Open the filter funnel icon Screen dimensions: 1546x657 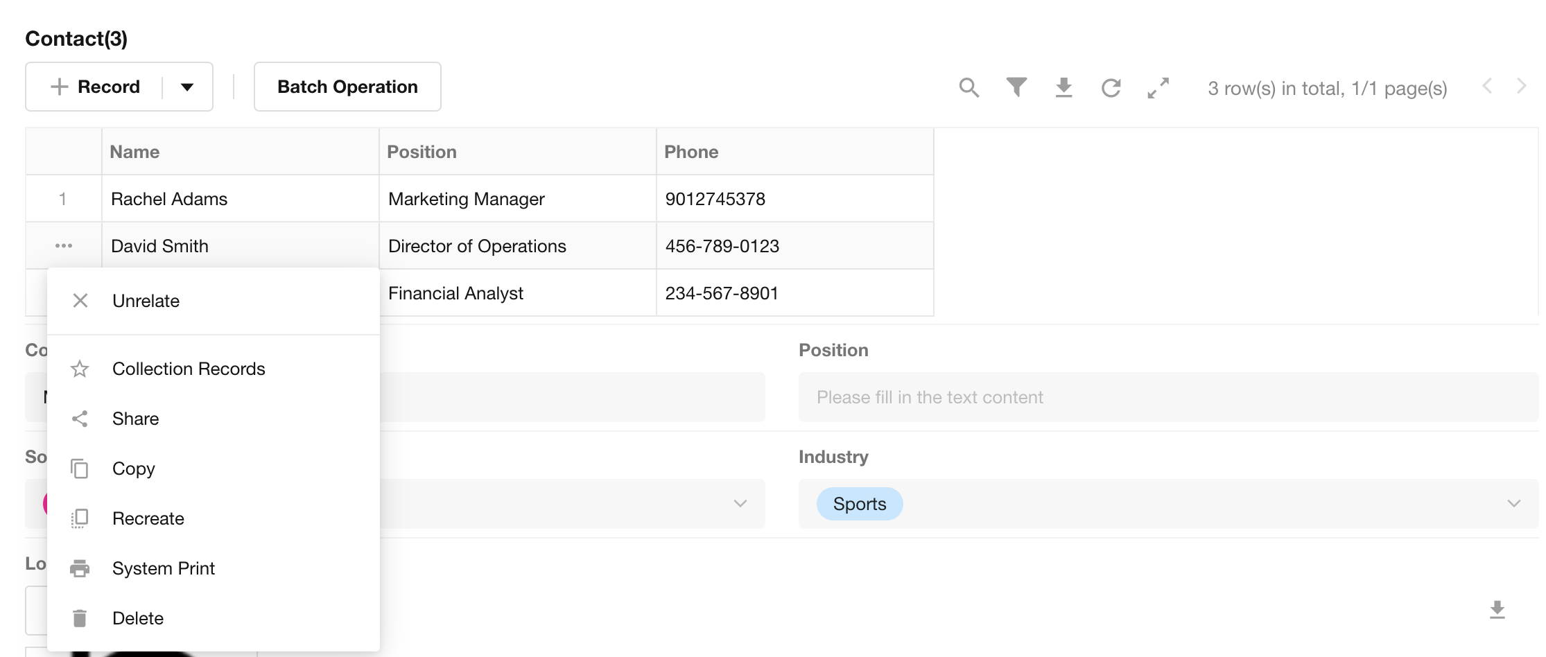click(x=1016, y=87)
